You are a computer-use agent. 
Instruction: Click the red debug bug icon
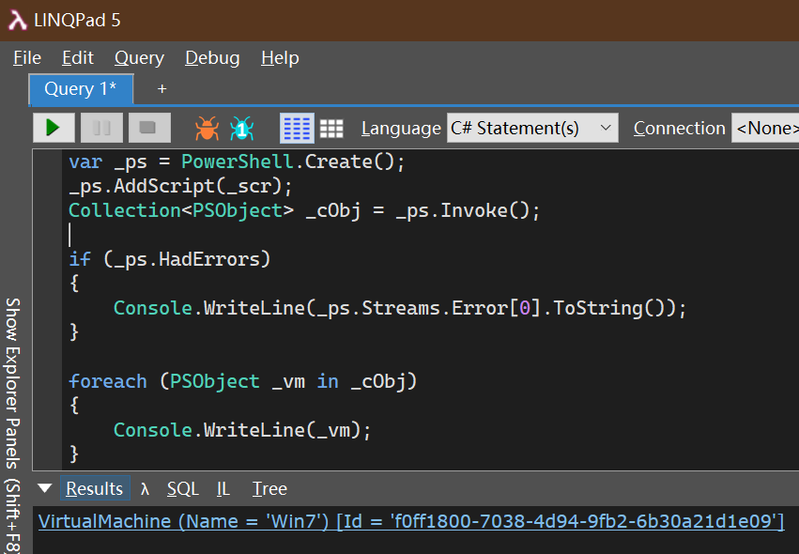click(206, 128)
